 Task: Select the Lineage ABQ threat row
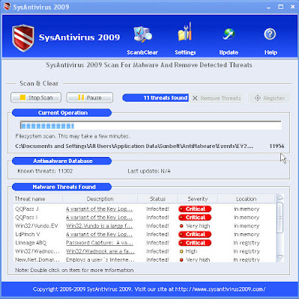pos(145,243)
